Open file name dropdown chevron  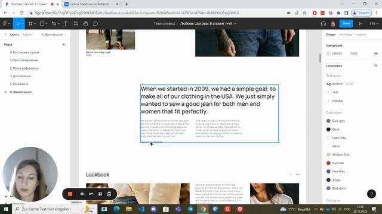pyautogui.click(x=235, y=24)
